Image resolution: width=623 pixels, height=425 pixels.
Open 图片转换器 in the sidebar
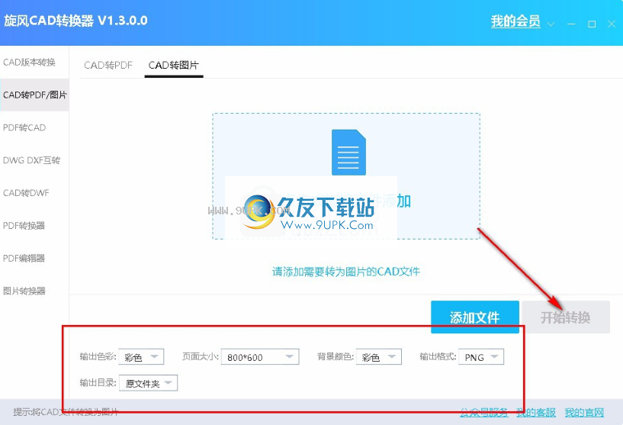(34, 291)
